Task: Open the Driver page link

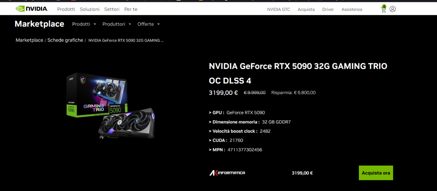Action: click(328, 10)
